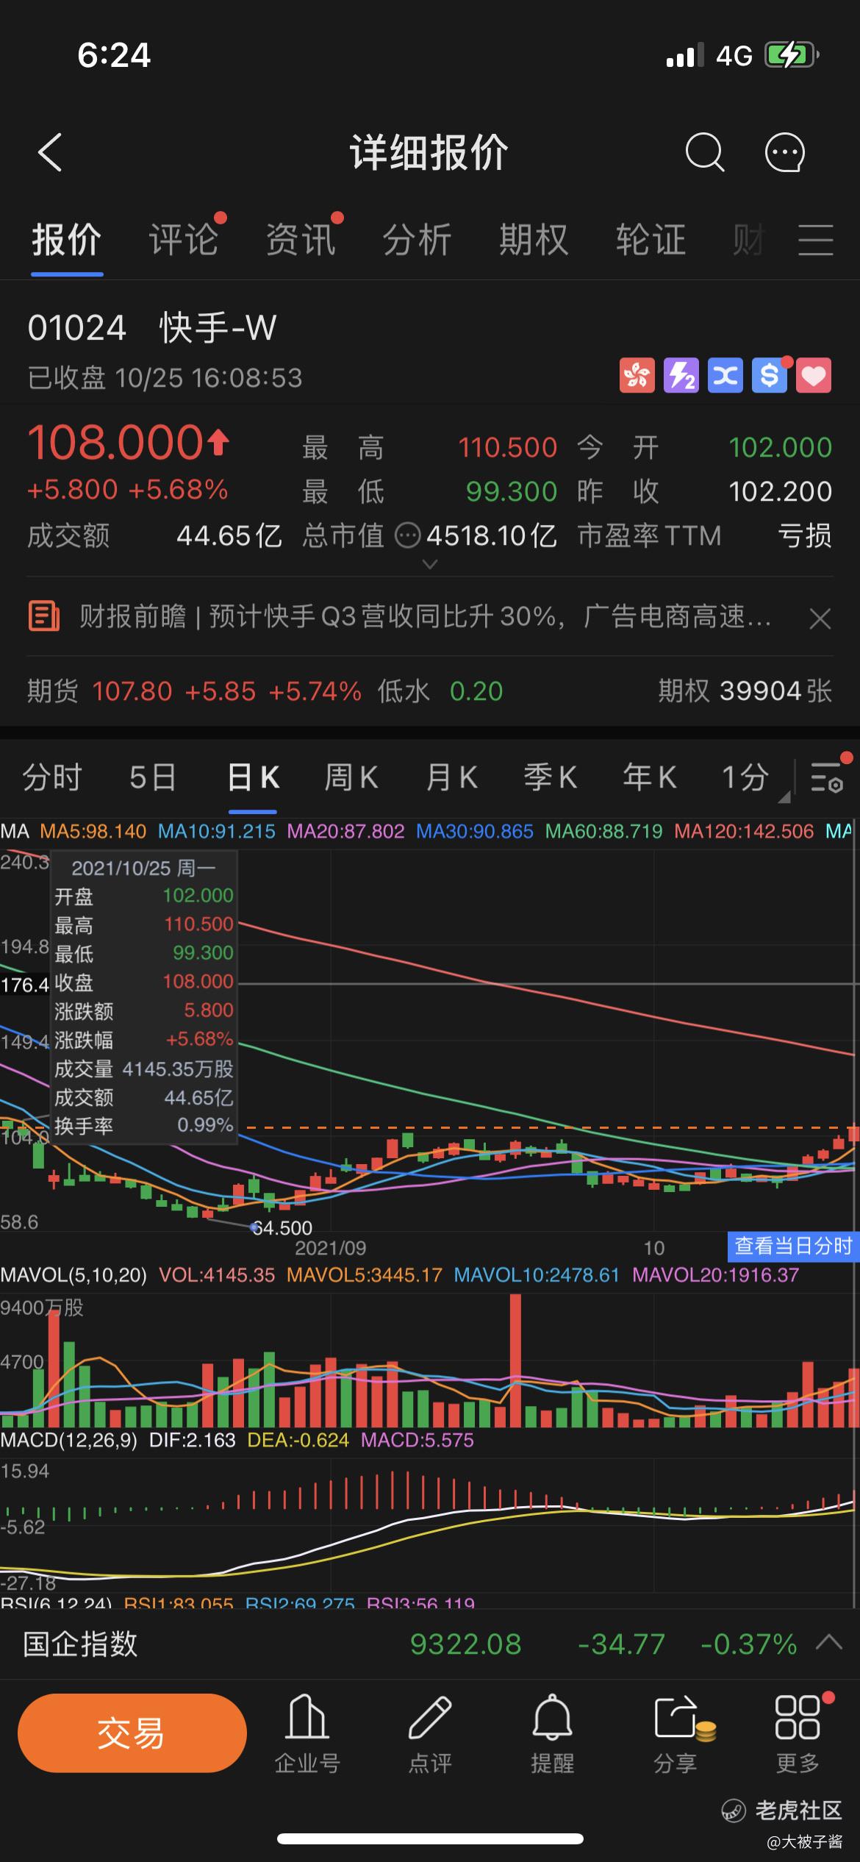Image resolution: width=860 pixels, height=1862 pixels.
Task: Tap the purple lightning L2 badge
Action: tap(681, 376)
